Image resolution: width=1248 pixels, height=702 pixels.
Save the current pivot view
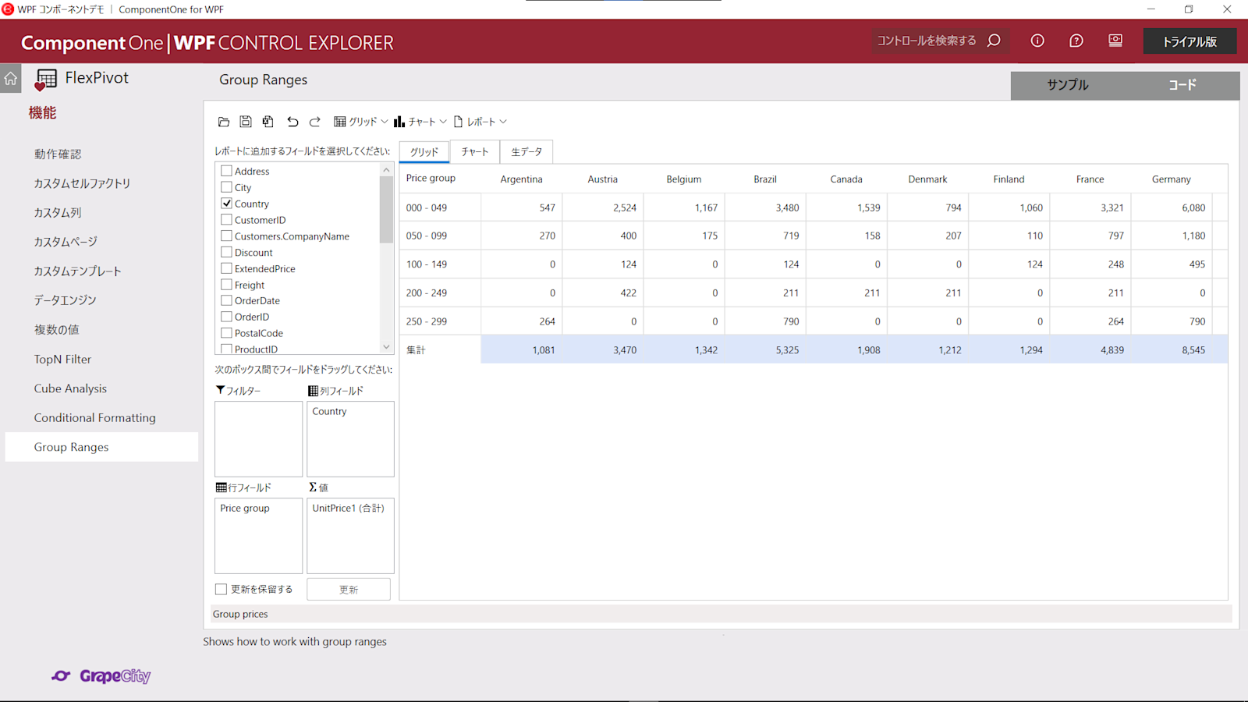coord(246,122)
